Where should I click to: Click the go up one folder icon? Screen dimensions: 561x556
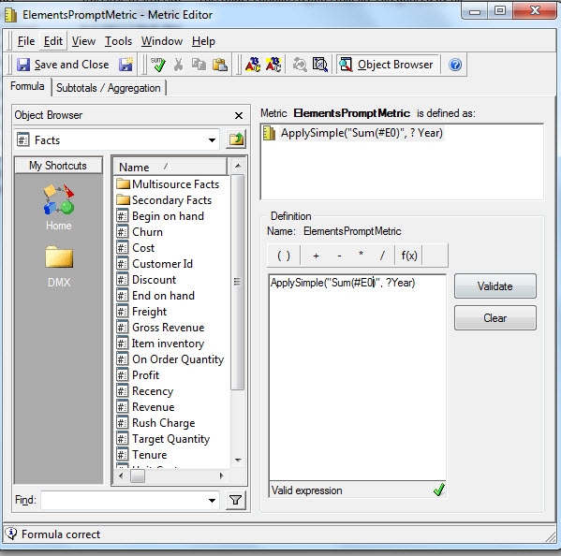point(236,139)
